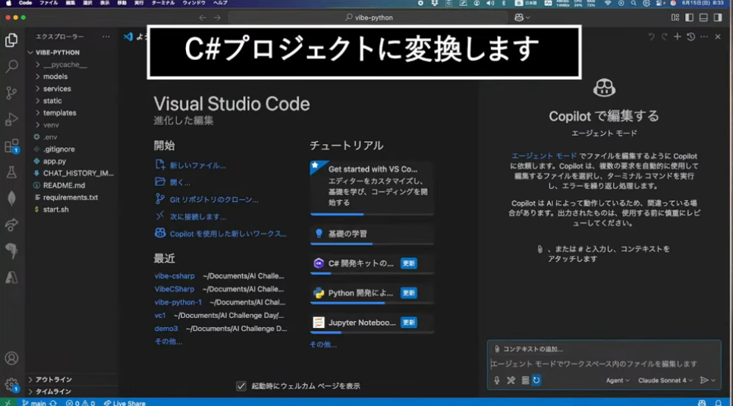Open the Accounts menu icon
The height and width of the screenshot is (406, 733).
coord(11,358)
